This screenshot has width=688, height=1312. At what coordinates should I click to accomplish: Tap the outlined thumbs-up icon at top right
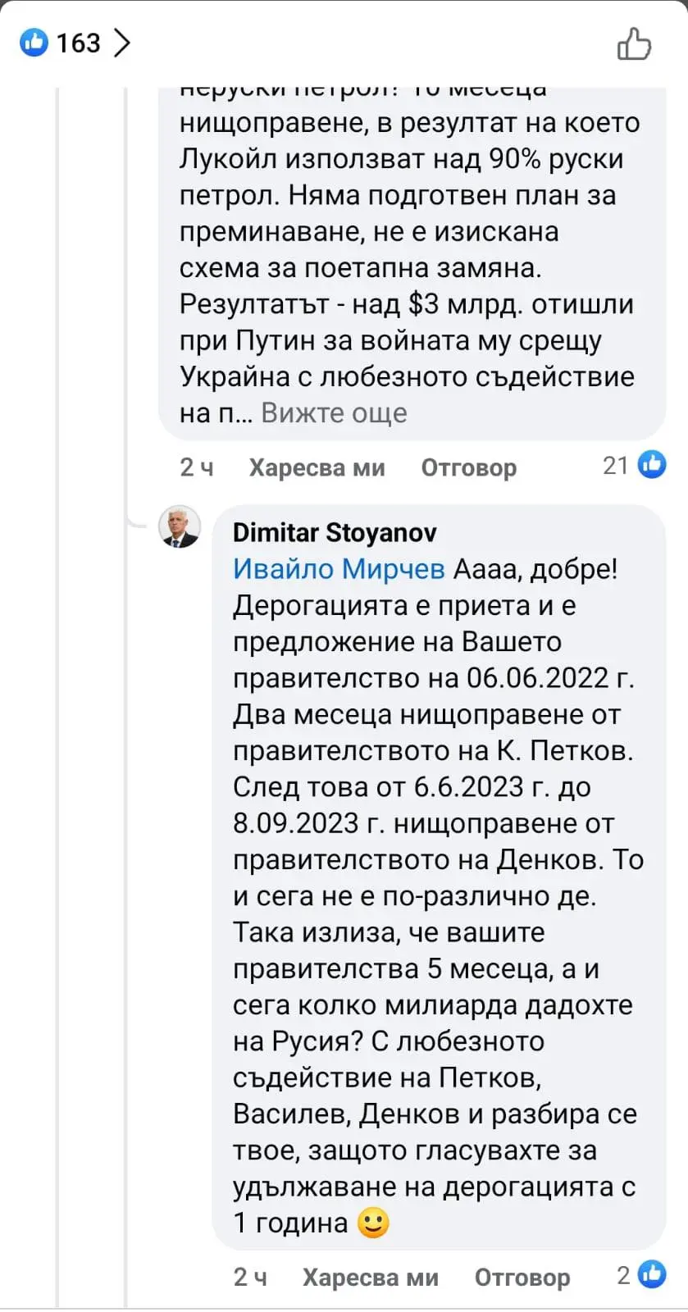[x=634, y=43]
